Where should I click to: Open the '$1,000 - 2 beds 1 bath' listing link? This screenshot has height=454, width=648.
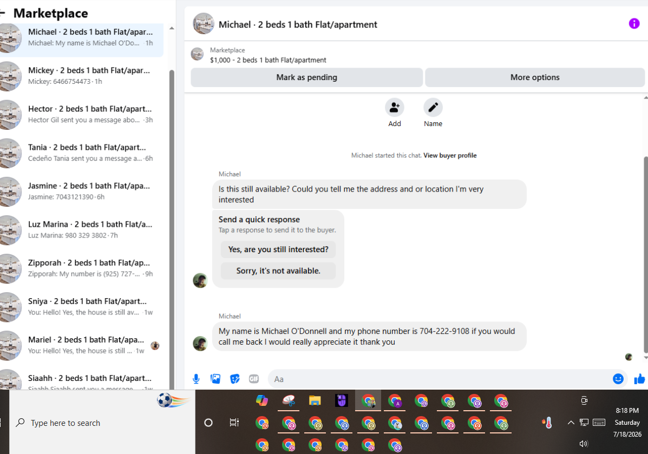[x=268, y=60]
